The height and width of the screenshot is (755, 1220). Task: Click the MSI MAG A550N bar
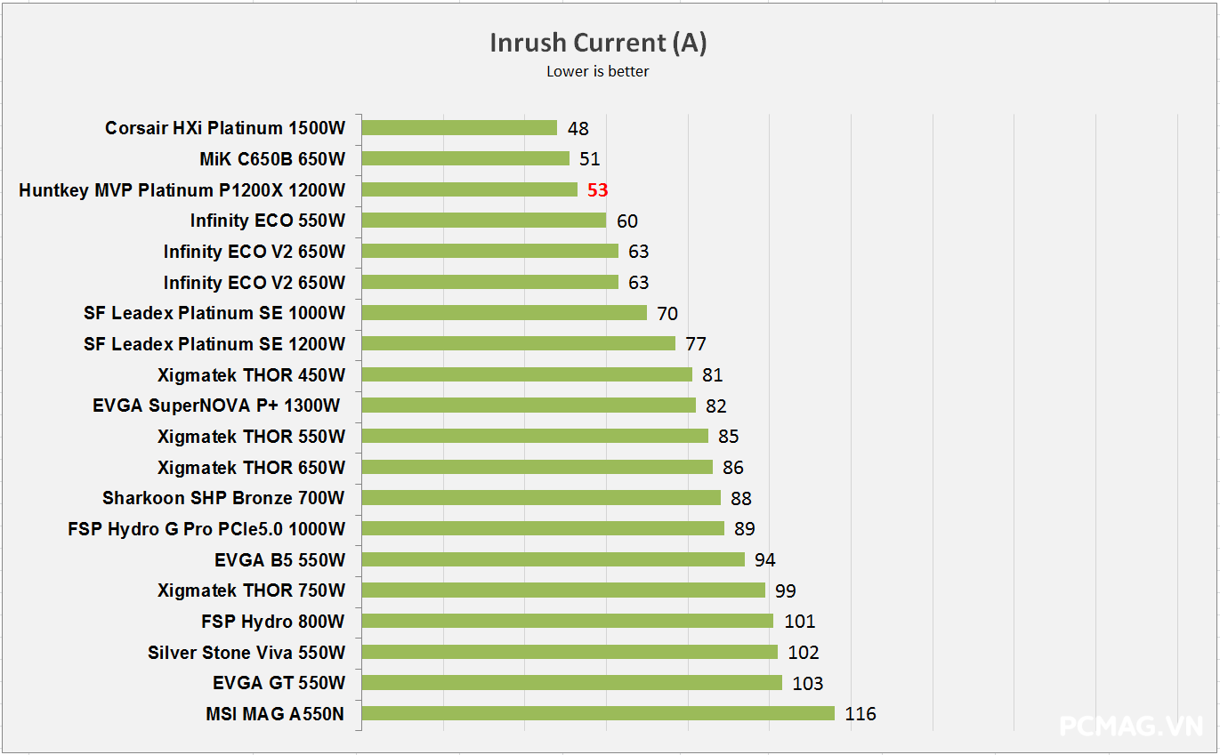tap(598, 713)
